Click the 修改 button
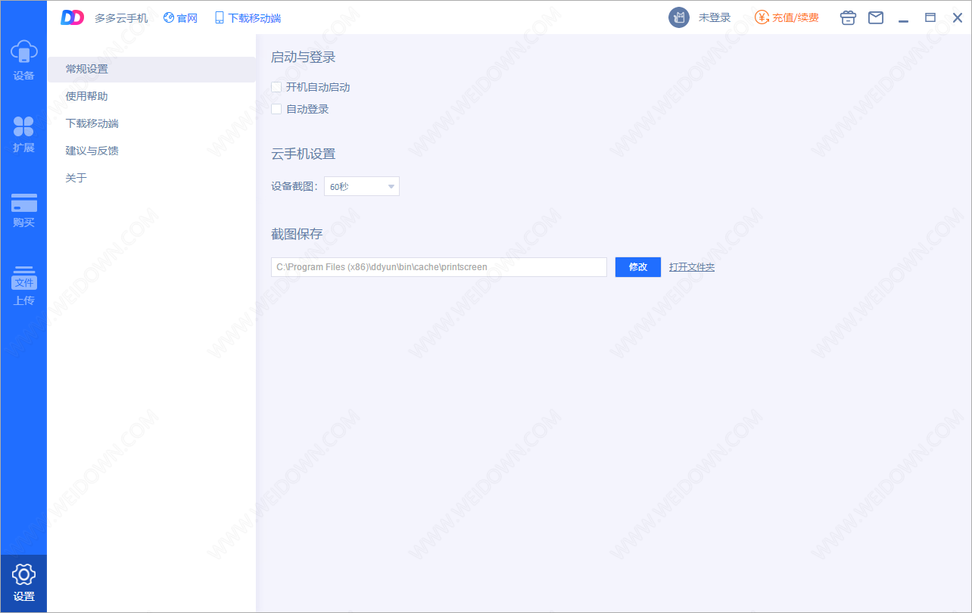 point(638,267)
